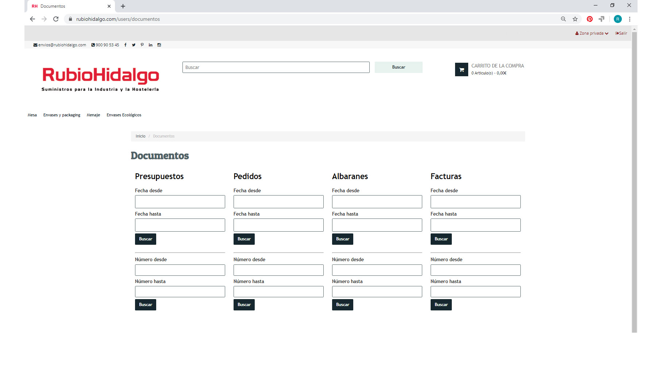
Task: Click Presupuestos number Buscar button
Action: click(x=146, y=305)
